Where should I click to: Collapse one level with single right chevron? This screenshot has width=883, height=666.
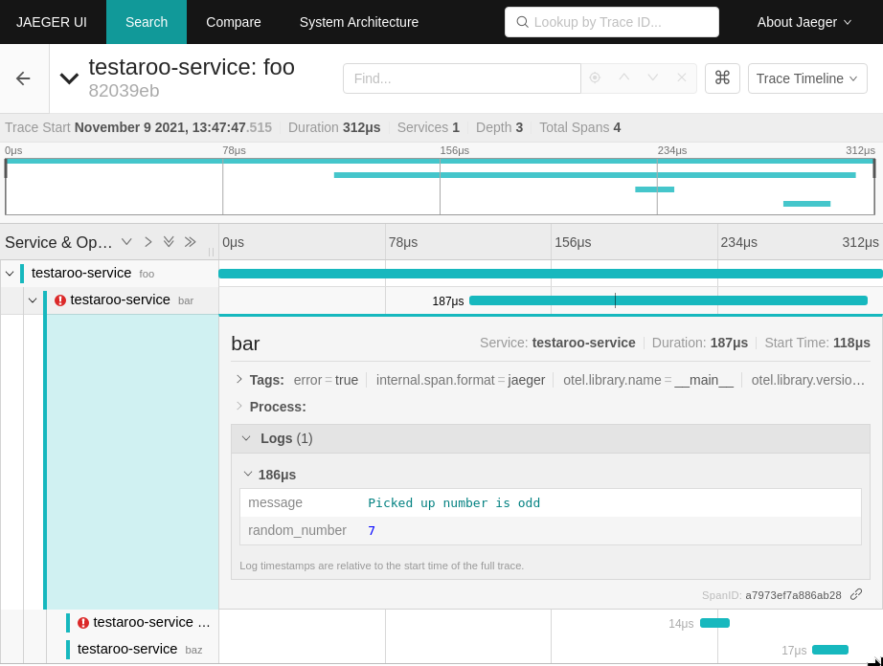148,242
